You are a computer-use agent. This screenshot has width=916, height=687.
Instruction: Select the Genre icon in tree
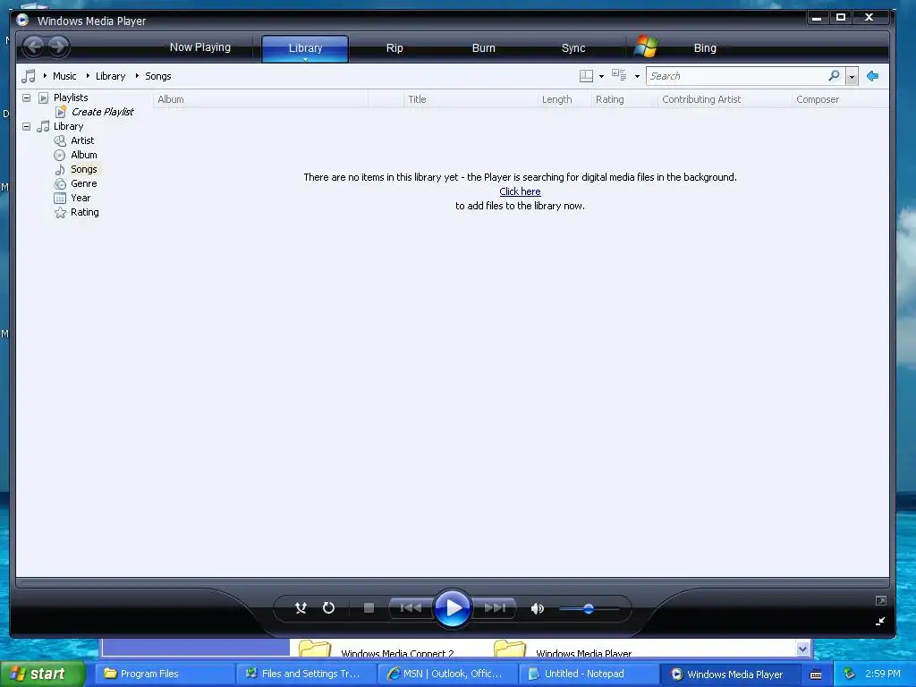(60, 184)
